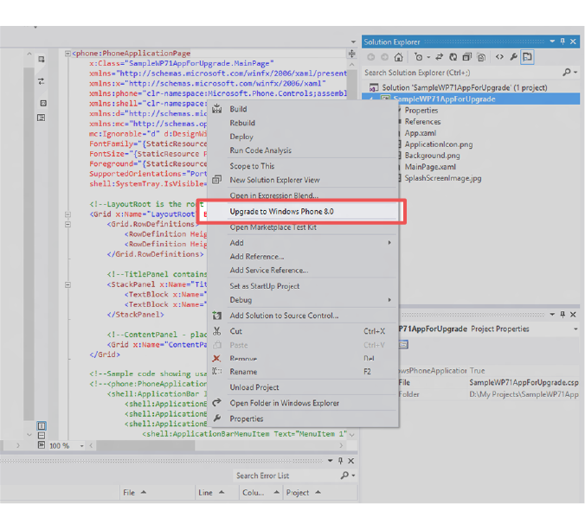Pin the Properties panel

point(562,315)
